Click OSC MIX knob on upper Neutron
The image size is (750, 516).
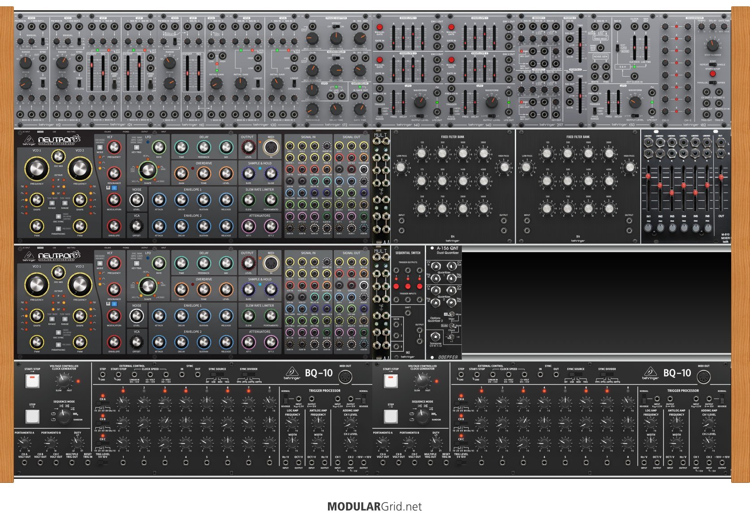point(58,156)
